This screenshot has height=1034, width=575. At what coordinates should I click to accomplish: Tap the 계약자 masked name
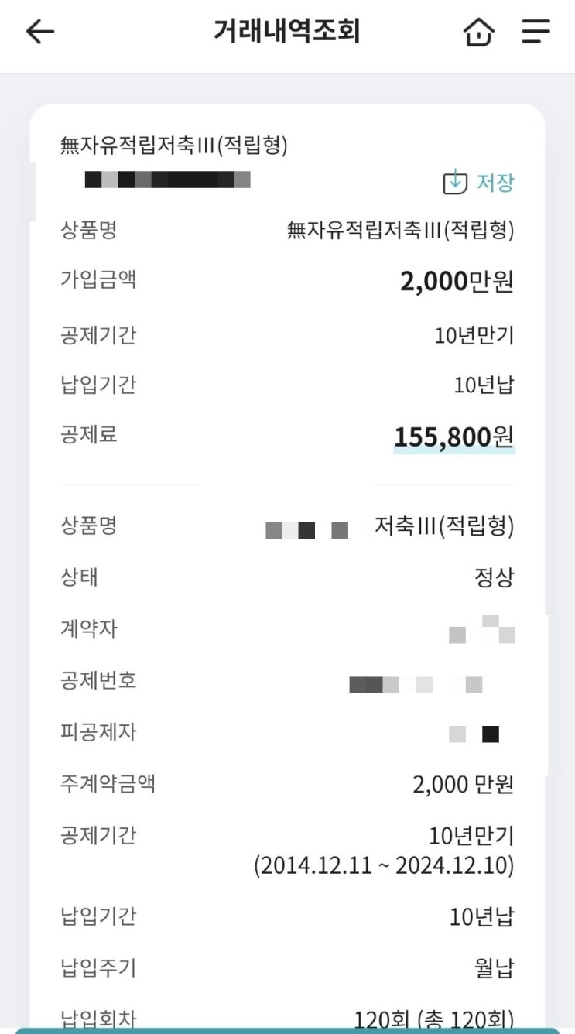click(481, 629)
